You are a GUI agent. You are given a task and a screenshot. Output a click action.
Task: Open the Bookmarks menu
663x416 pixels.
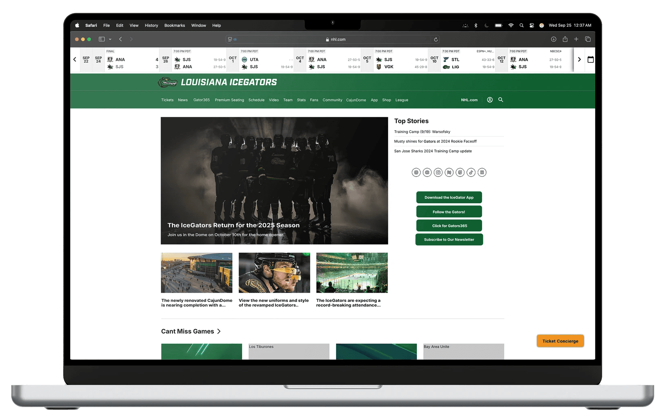(174, 25)
